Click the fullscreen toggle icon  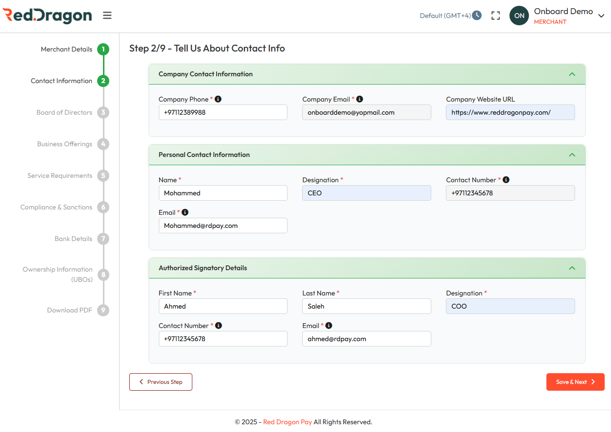[x=495, y=16]
